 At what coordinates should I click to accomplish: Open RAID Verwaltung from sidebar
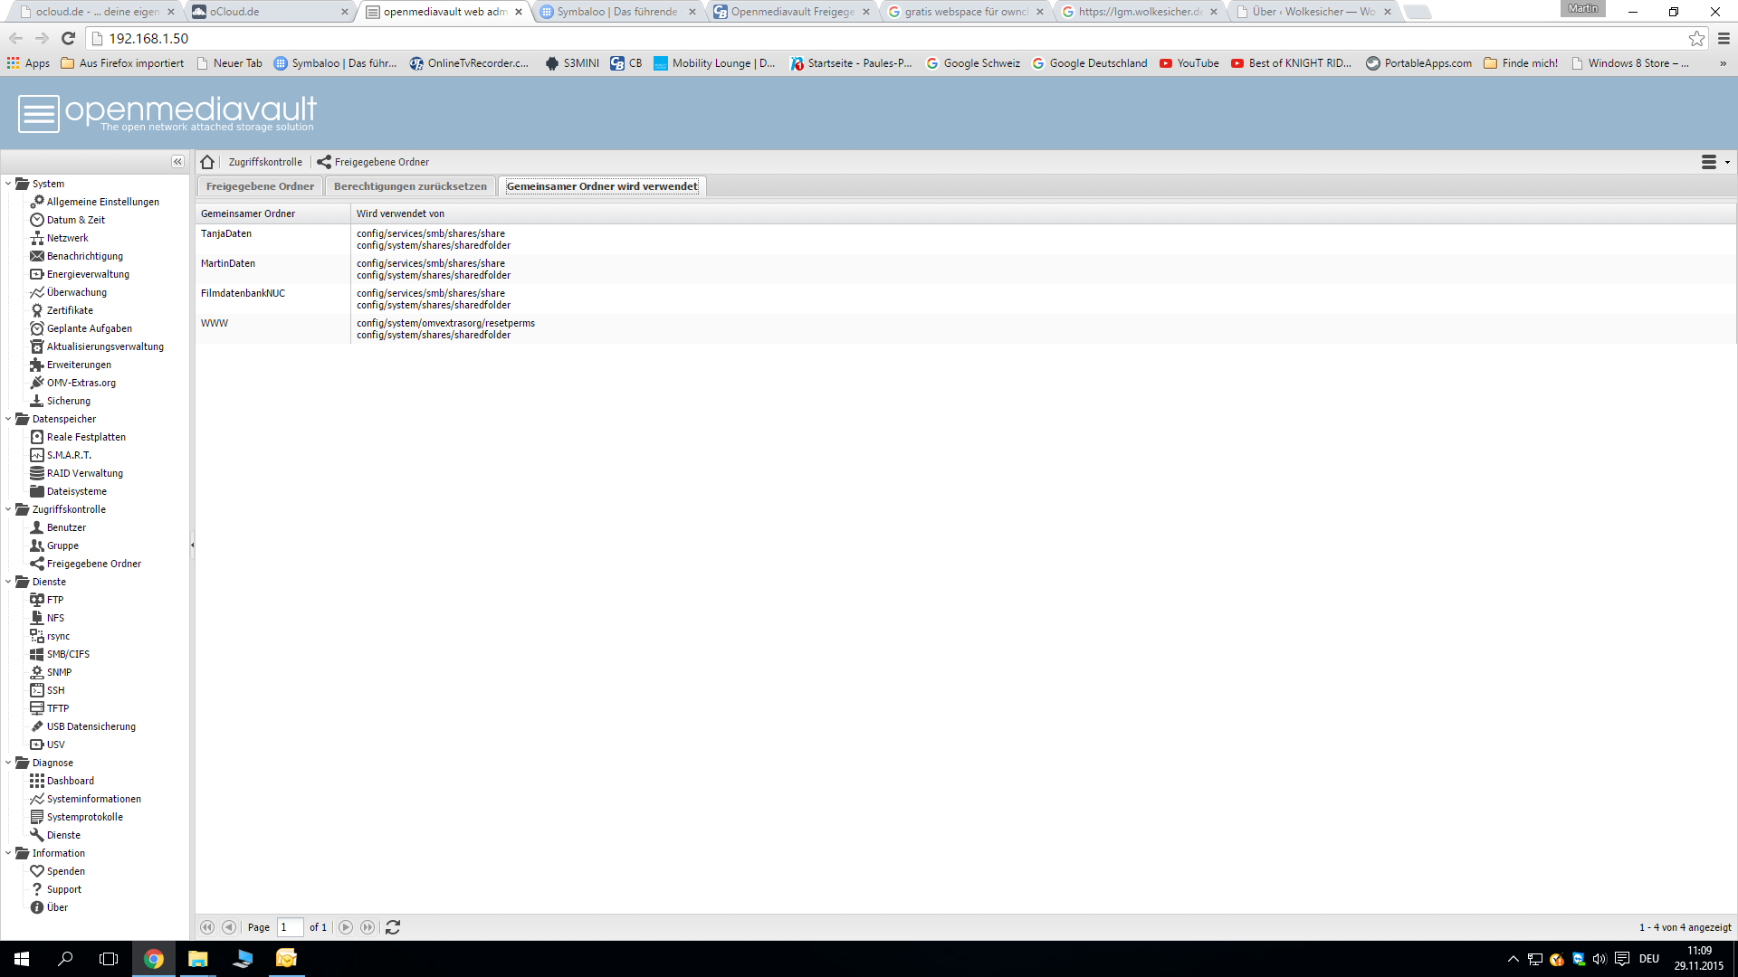click(84, 473)
